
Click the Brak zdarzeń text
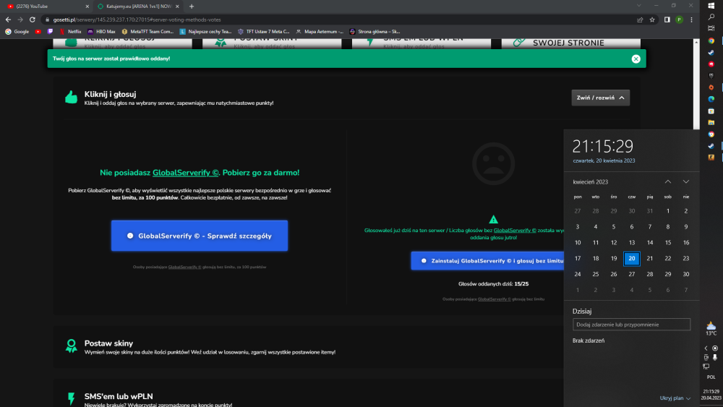(x=589, y=340)
